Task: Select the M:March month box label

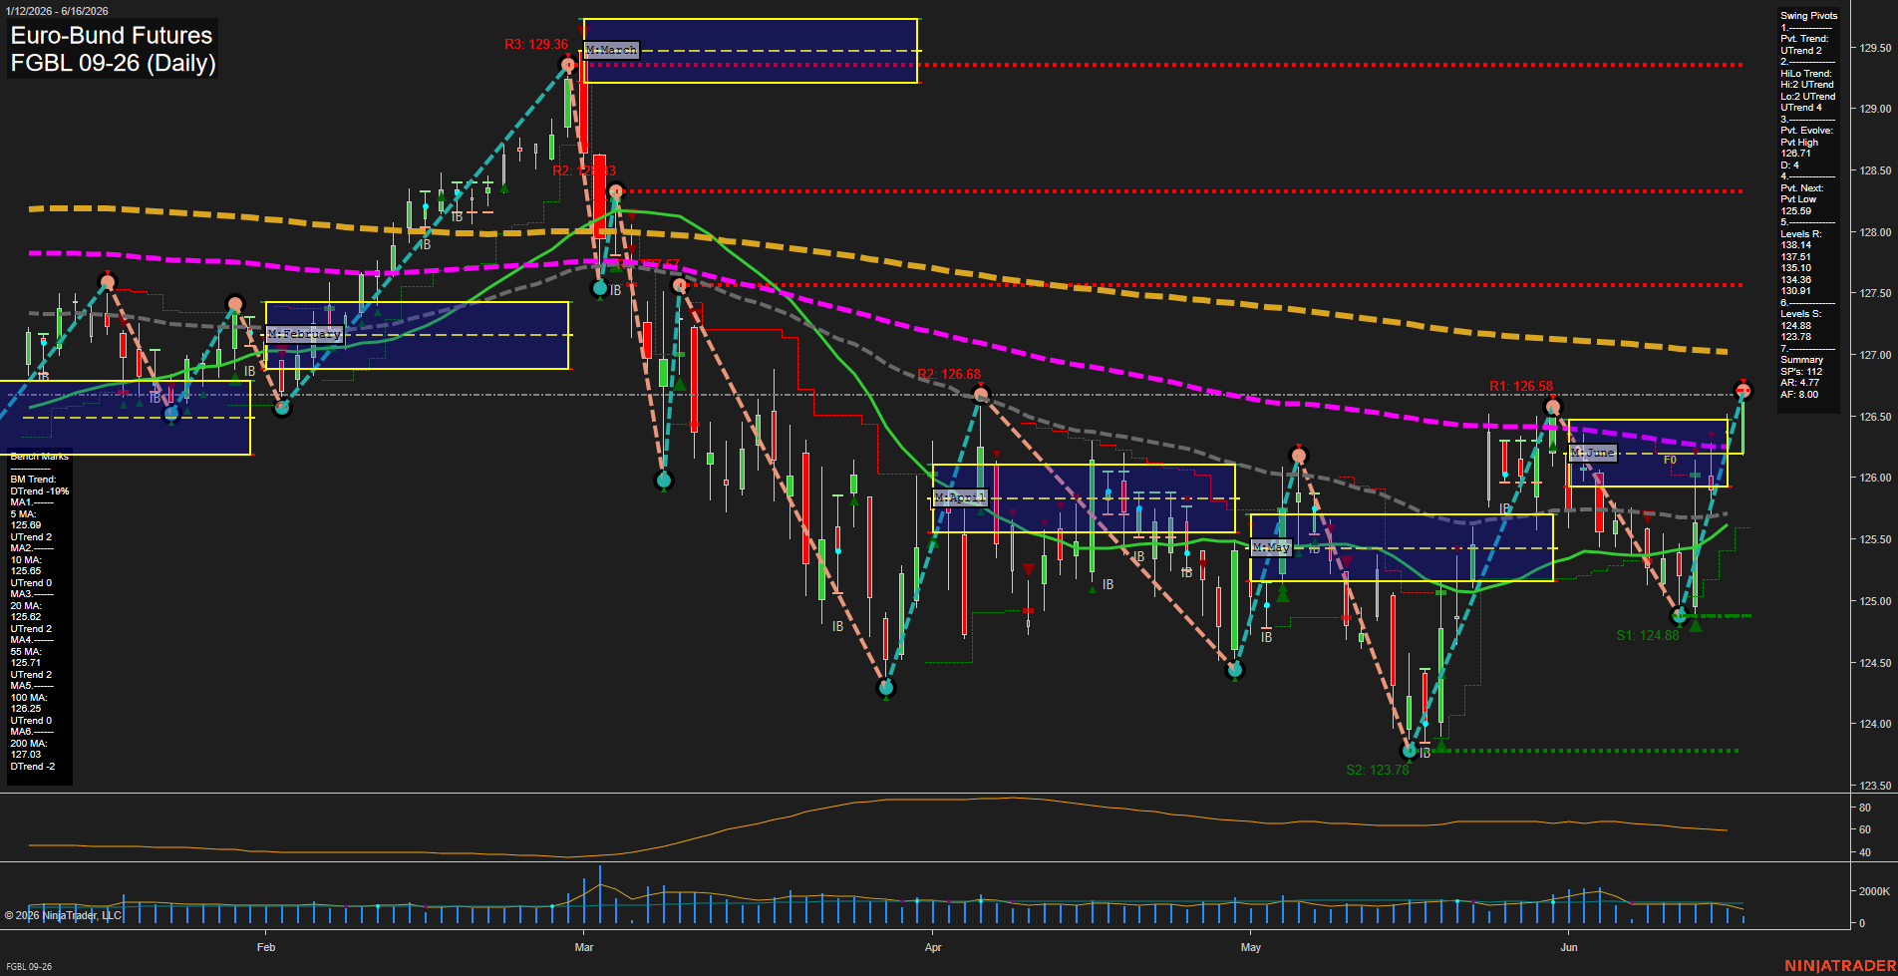Action: point(611,50)
